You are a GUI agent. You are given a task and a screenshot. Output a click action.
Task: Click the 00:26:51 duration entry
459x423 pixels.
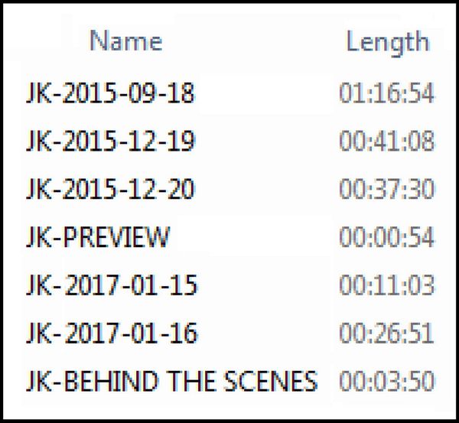point(386,333)
